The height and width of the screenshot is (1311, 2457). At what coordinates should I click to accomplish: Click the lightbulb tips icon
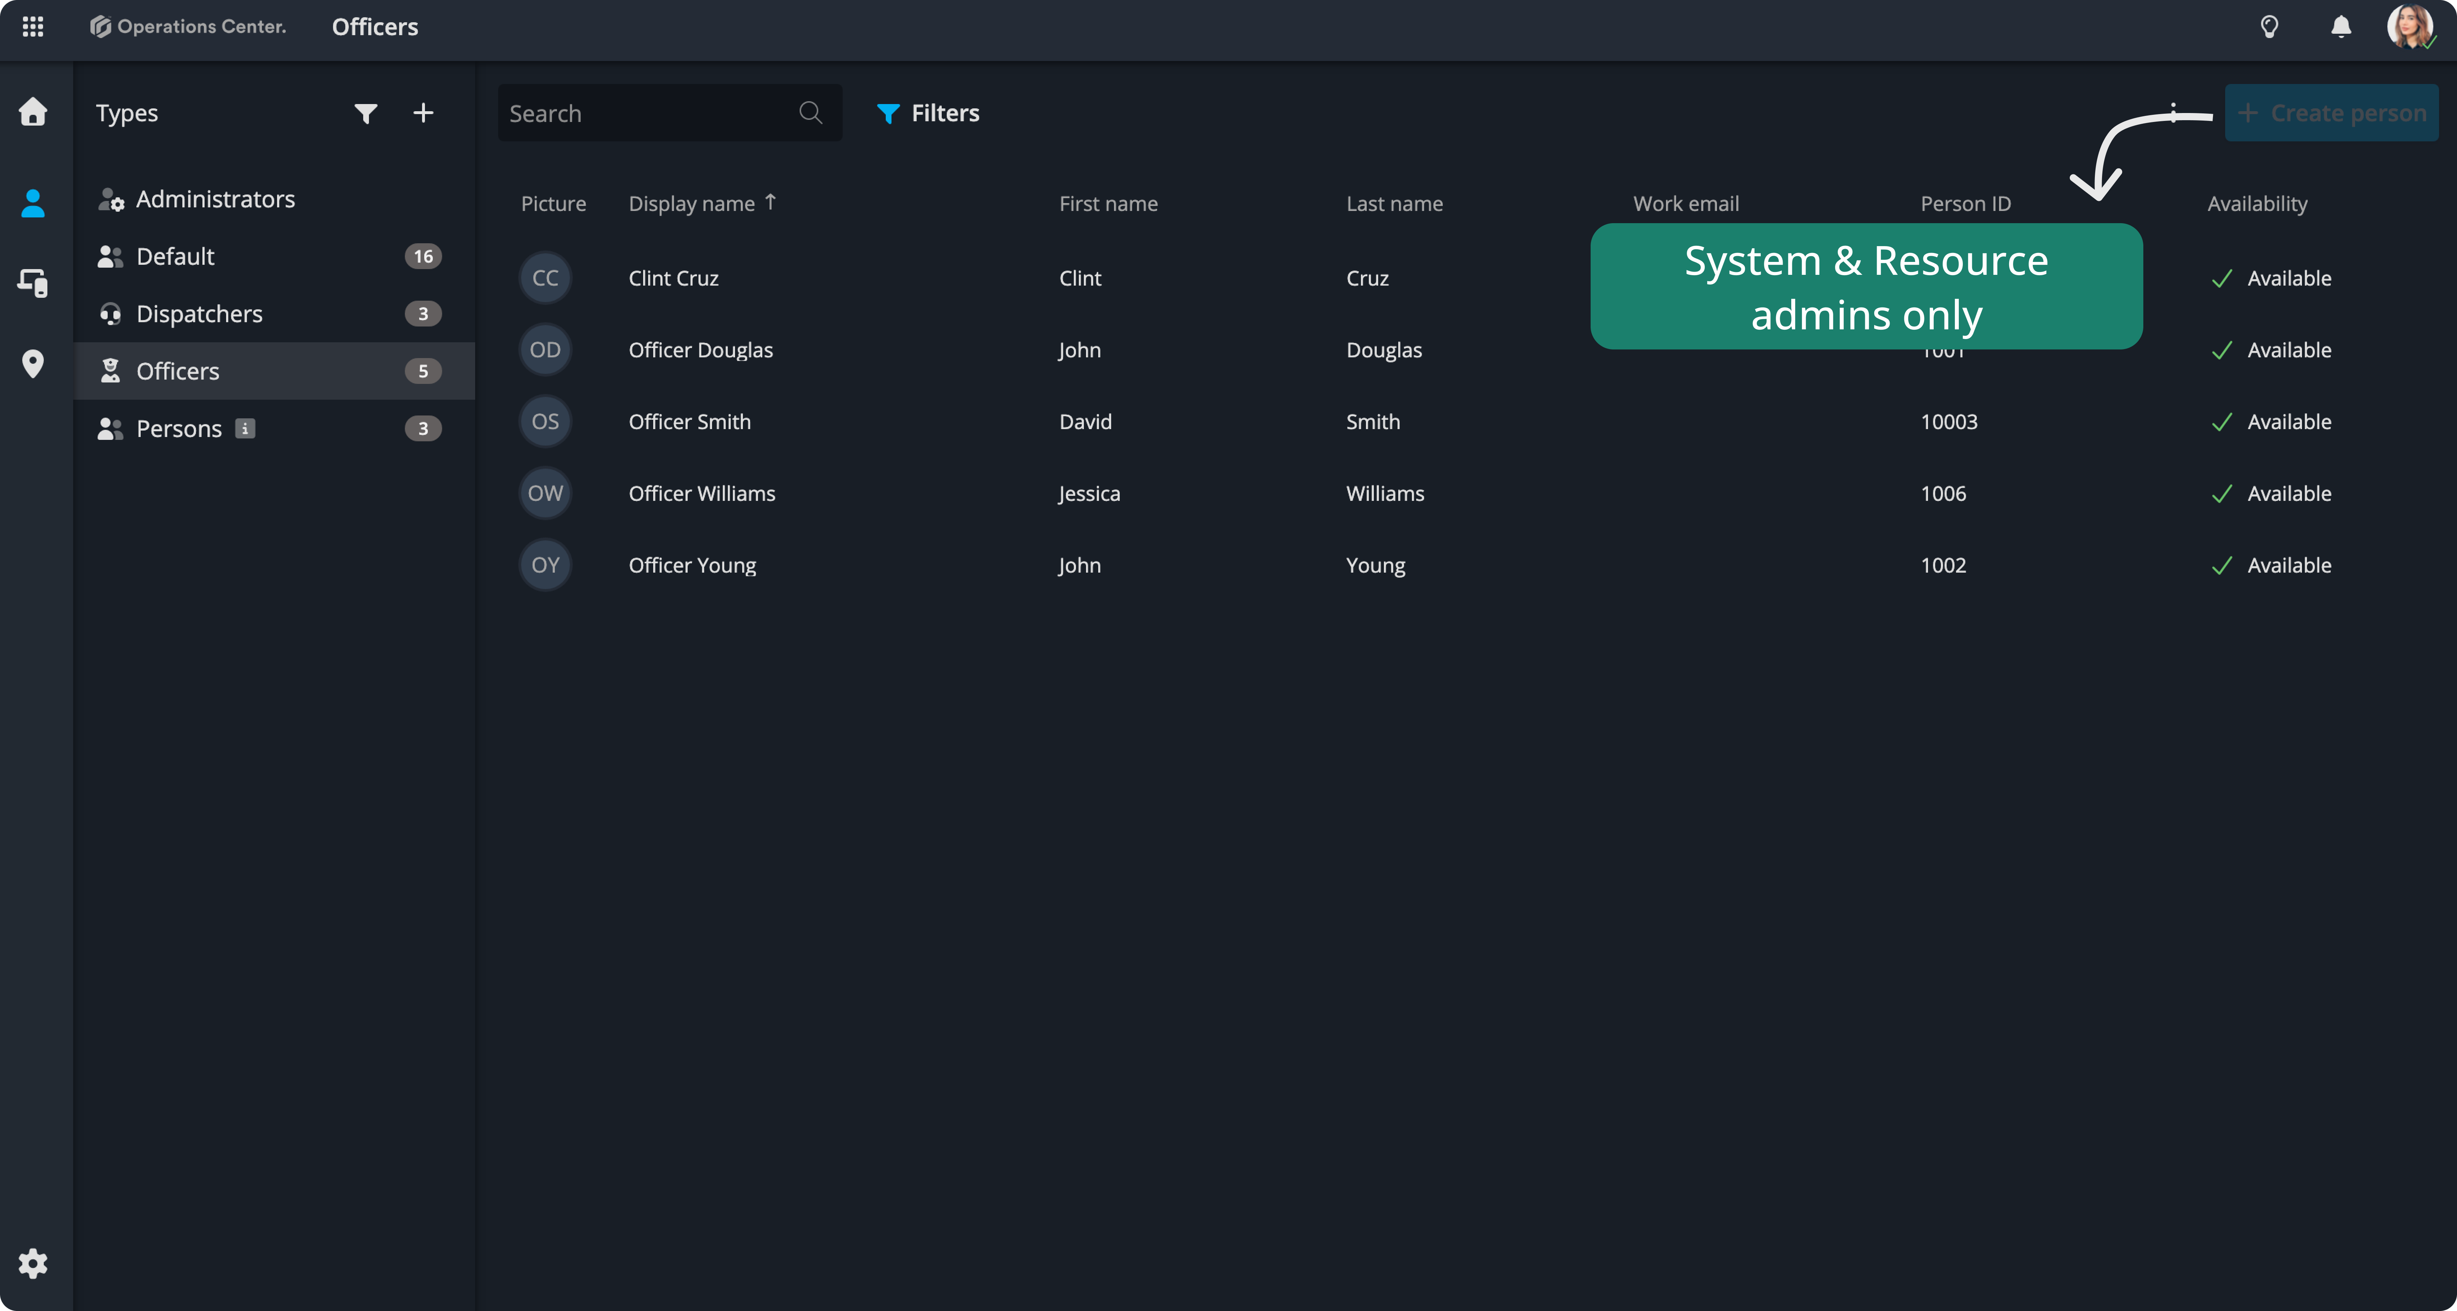coord(2269,27)
